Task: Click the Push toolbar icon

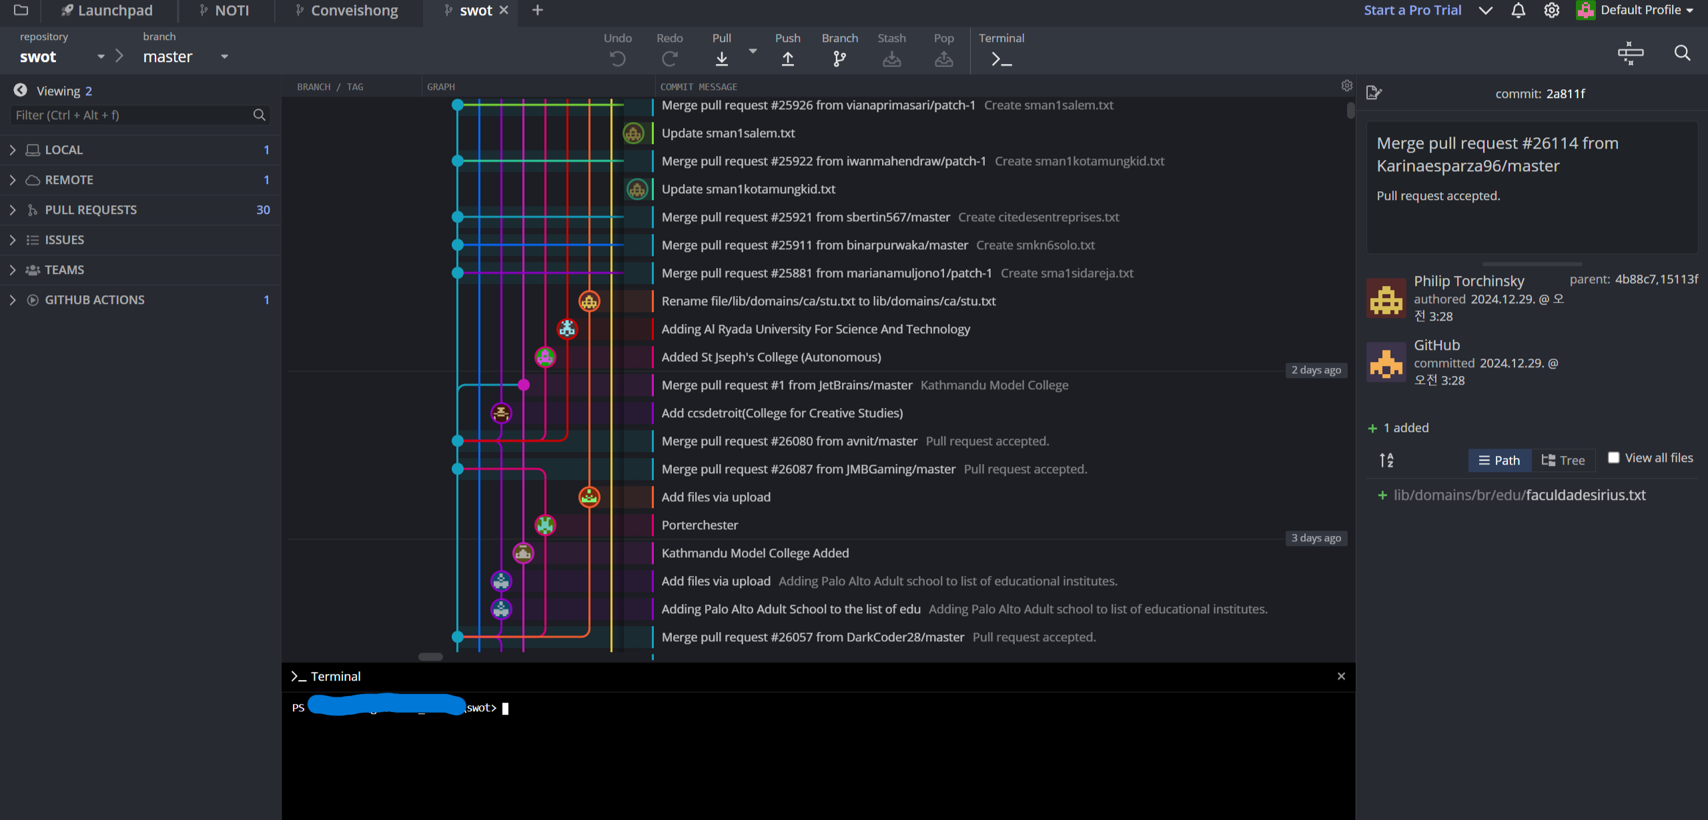Action: (787, 59)
